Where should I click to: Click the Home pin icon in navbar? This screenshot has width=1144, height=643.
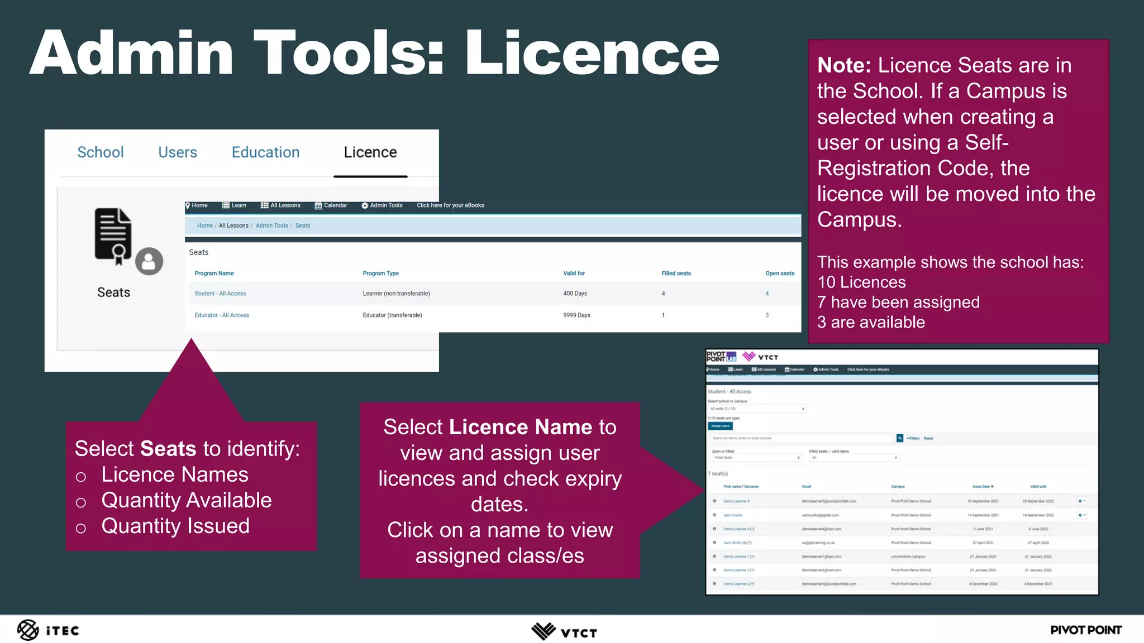point(188,205)
